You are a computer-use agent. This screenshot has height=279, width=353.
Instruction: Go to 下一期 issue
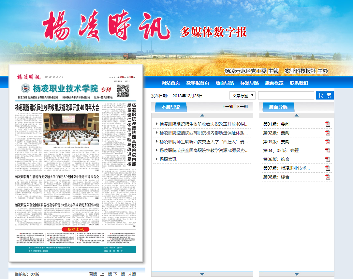click(242, 107)
